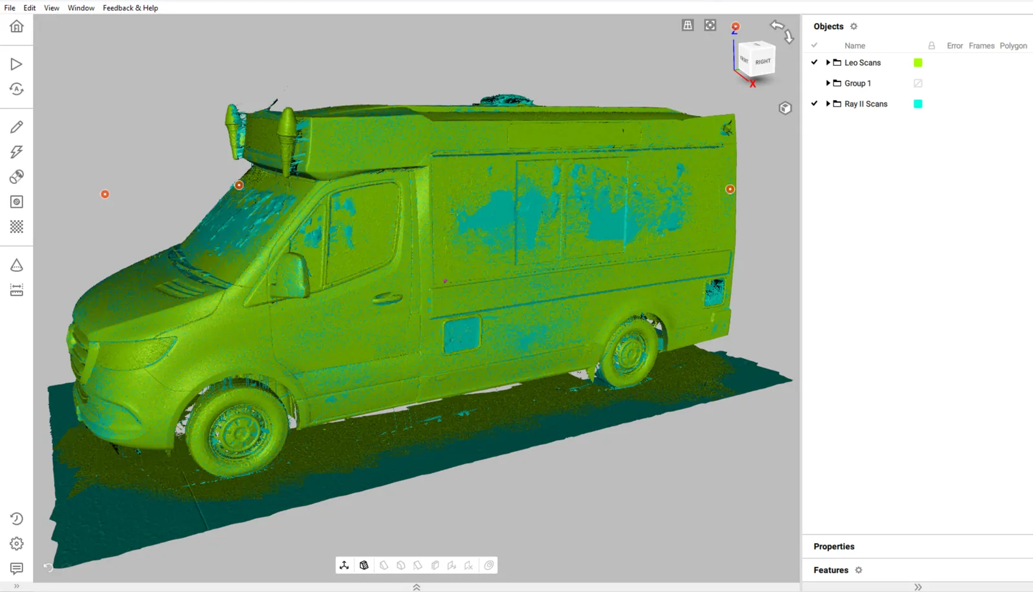Open the Tools lightning-bolt panel

tap(17, 152)
